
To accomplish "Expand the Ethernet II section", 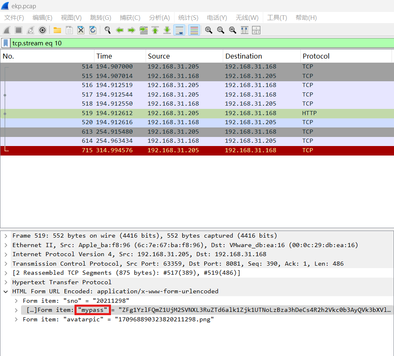I will [x=6, y=245].
